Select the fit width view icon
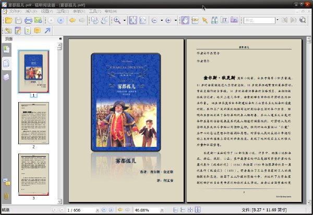This screenshot has width=313, height=215. [143, 20]
